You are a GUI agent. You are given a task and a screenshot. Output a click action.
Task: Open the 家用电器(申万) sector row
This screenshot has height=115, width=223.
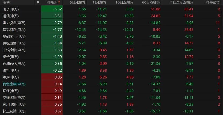pos(14,105)
